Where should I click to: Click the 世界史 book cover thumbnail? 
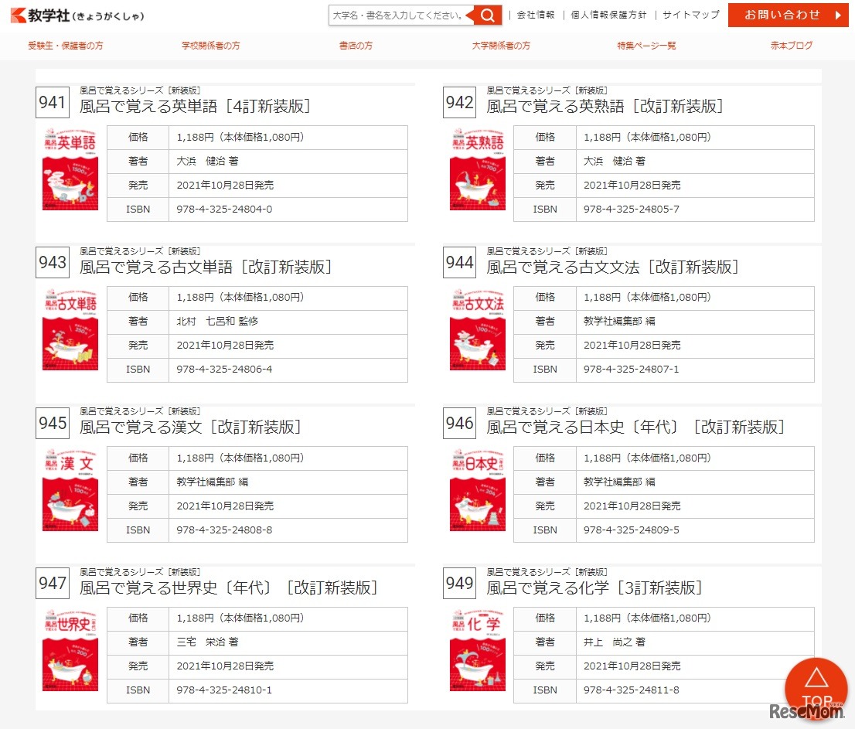pyautogui.click(x=70, y=650)
